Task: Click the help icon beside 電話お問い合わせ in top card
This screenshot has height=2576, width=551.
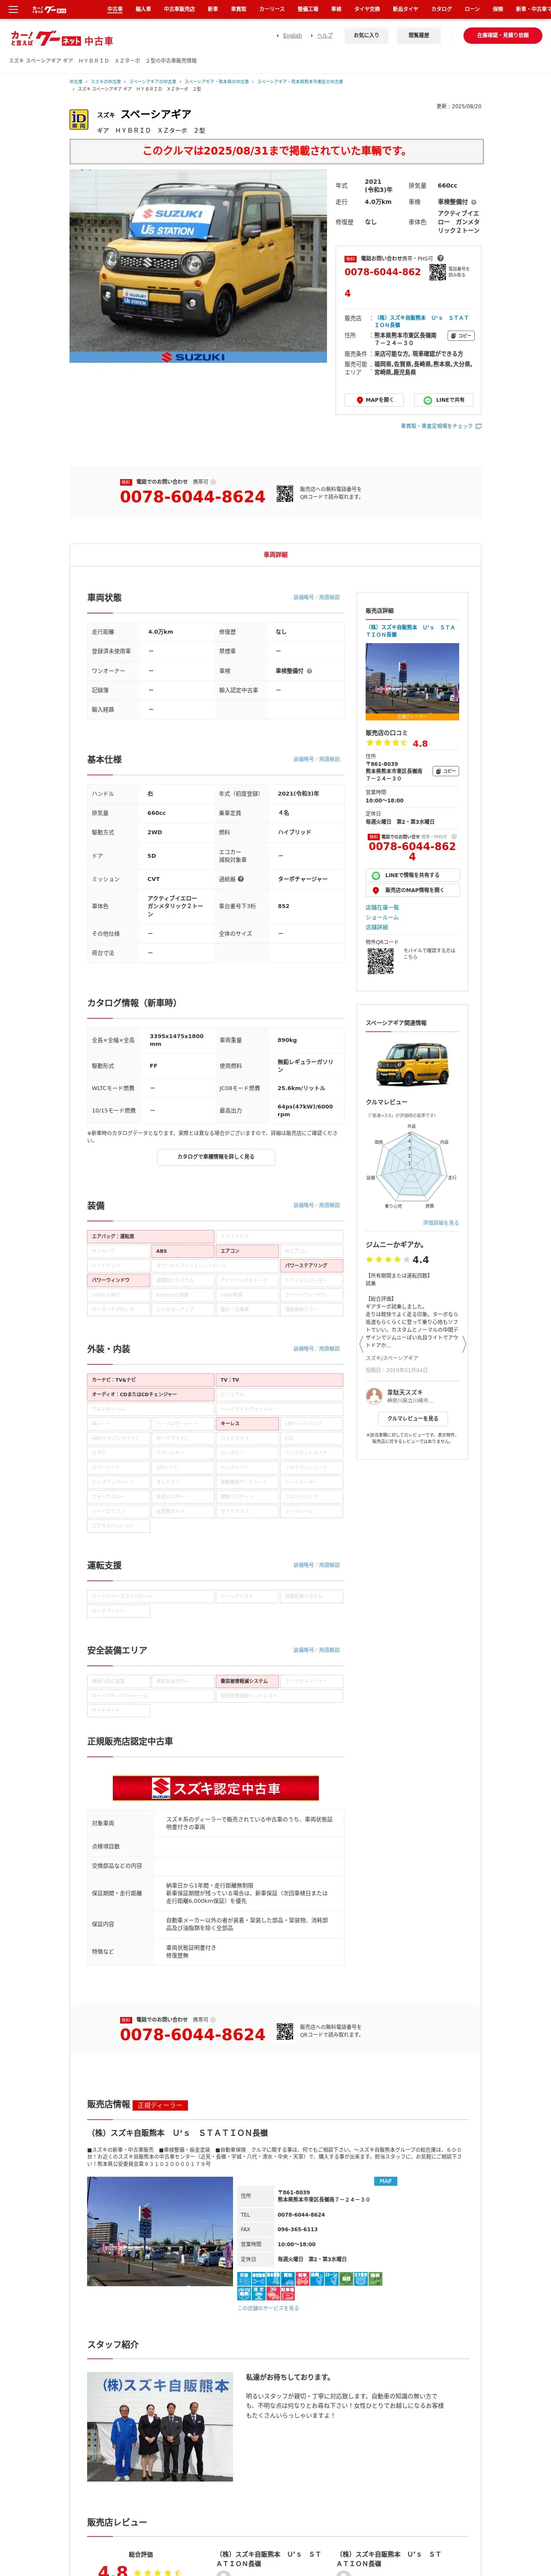Action: point(440,258)
